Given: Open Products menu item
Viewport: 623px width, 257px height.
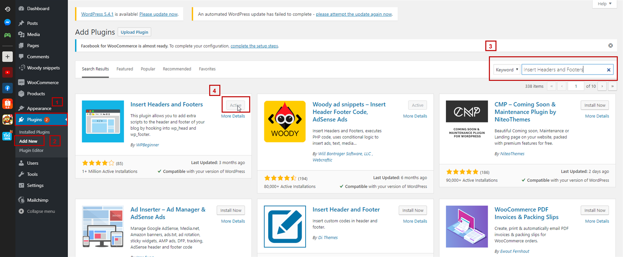Looking at the screenshot, I should (x=36, y=94).
